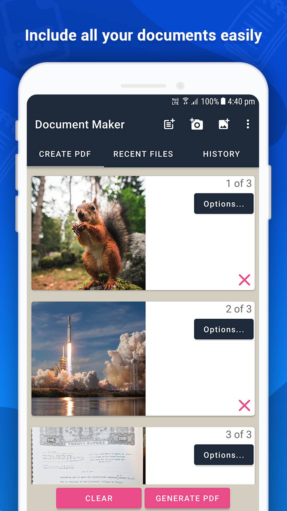Screen dimensions: 287x511
Task: Open camera to capture a photo
Action: tap(197, 124)
